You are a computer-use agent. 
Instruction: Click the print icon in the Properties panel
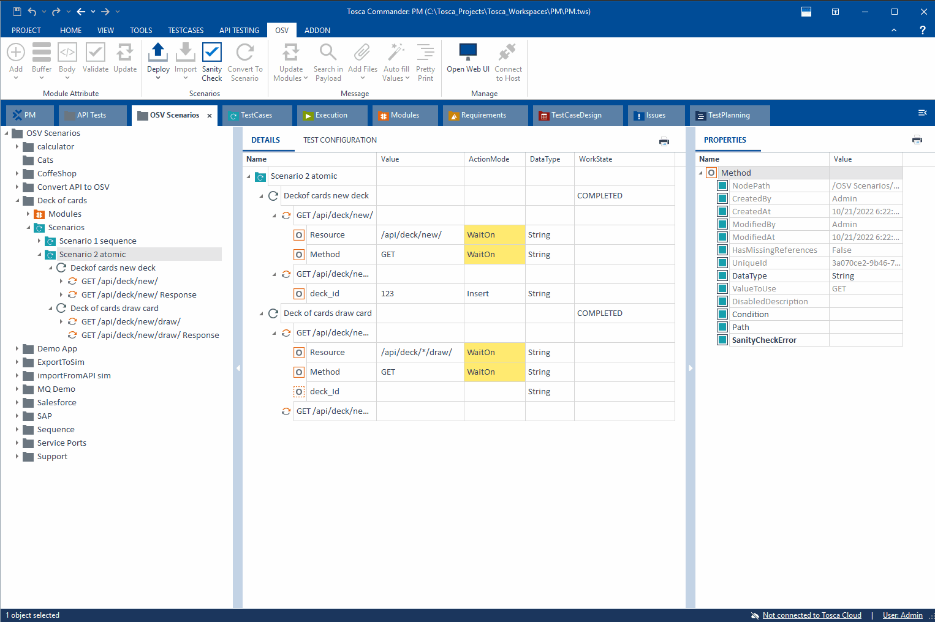point(917,140)
